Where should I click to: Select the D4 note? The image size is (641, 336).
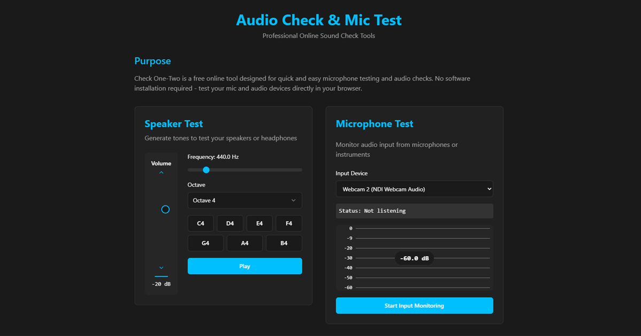(230, 223)
